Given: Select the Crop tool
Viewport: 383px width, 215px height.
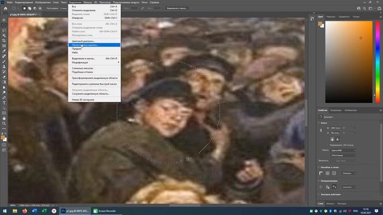Looking at the screenshot, I should [4, 41].
